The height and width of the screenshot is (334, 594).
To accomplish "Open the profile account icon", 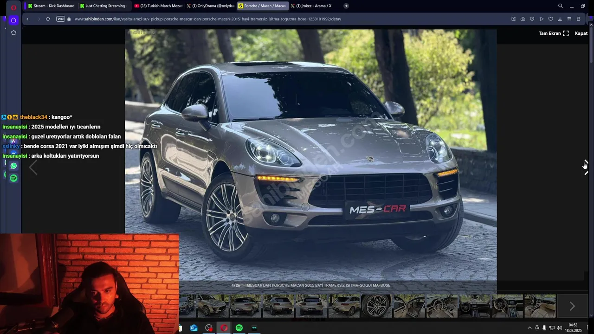I will [579, 19].
